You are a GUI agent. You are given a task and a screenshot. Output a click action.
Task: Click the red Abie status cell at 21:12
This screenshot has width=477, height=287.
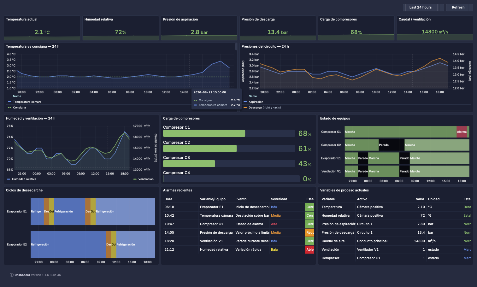310,249
